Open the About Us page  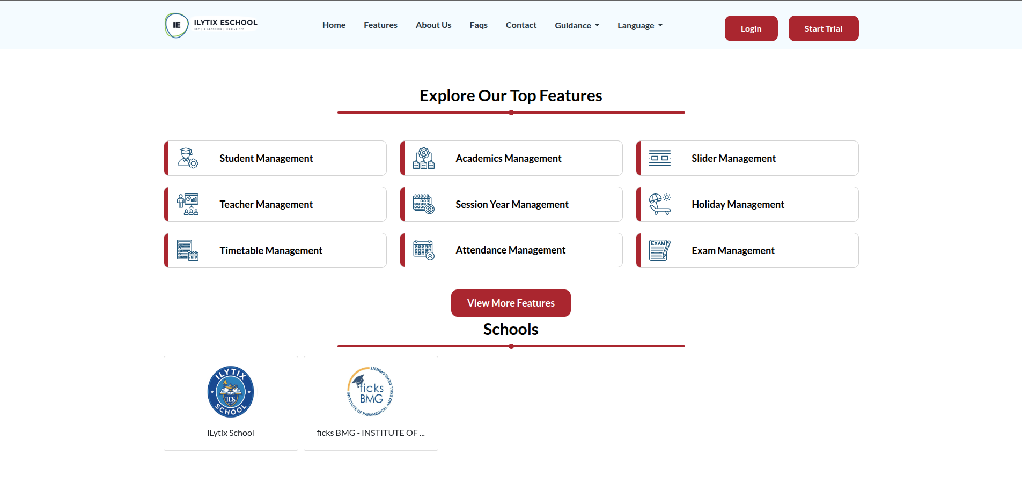433,25
